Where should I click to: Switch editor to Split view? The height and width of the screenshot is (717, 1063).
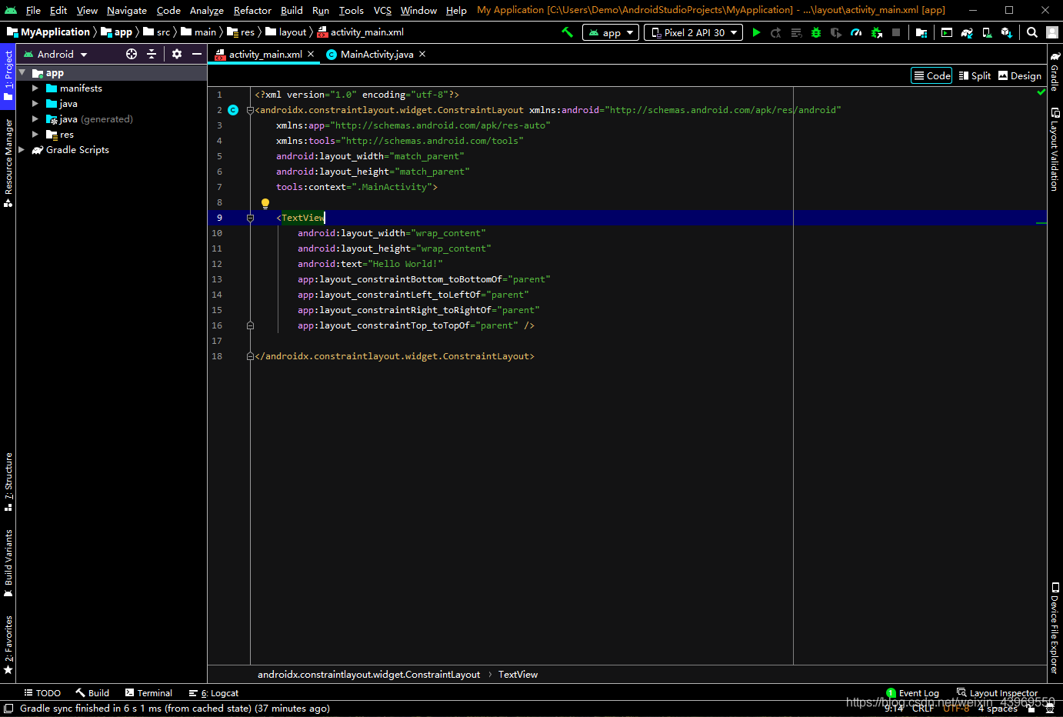click(975, 75)
